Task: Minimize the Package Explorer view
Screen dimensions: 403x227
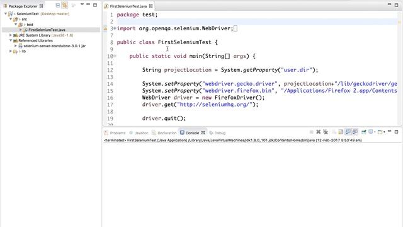Action: (x=88, y=4)
